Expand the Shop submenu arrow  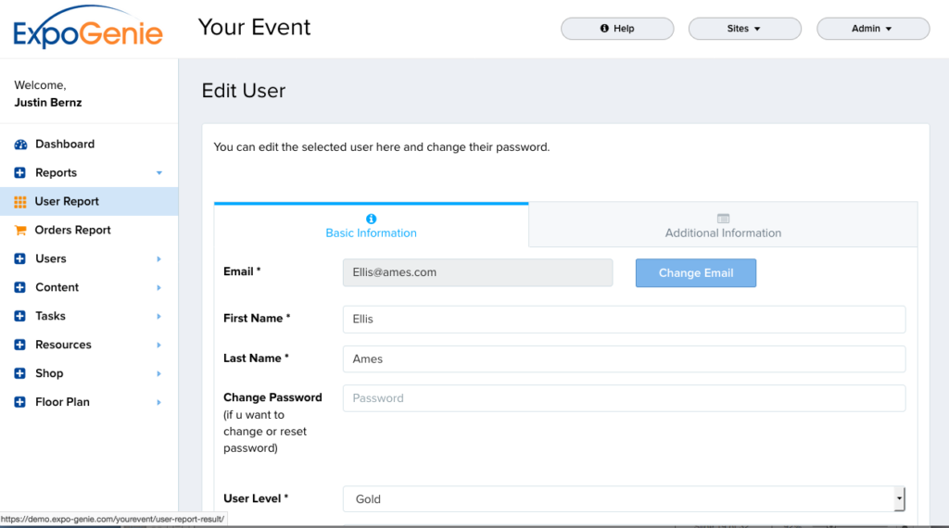(159, 374)
